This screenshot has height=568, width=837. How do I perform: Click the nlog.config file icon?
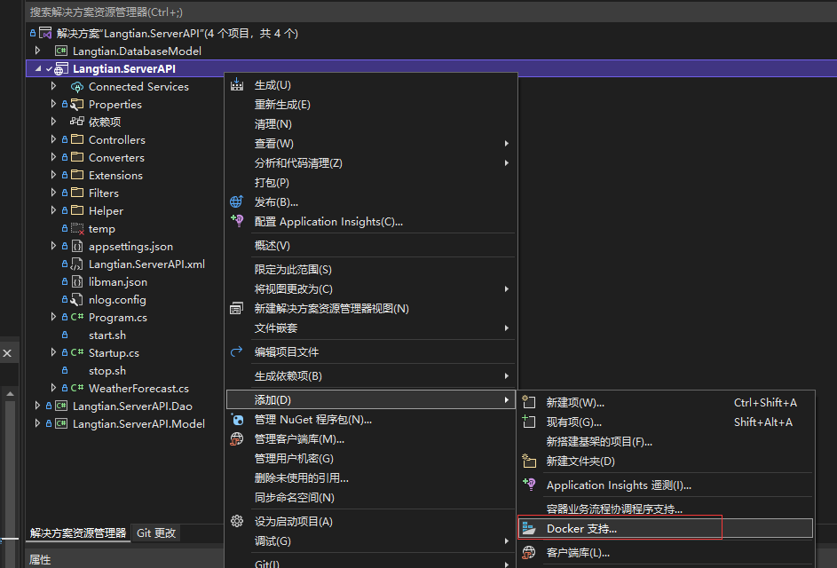(77, 299)
